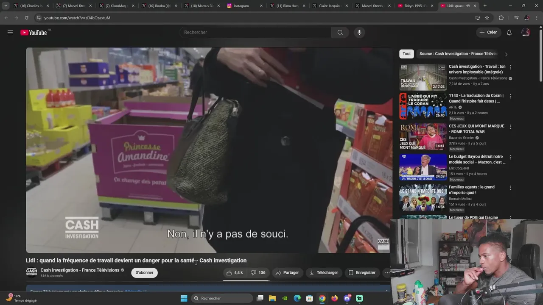Image resolution: width=543 pixels, height=305 pixels.
Task: Click into the YouTube Rechercher search box
Action: click(256, 33)
